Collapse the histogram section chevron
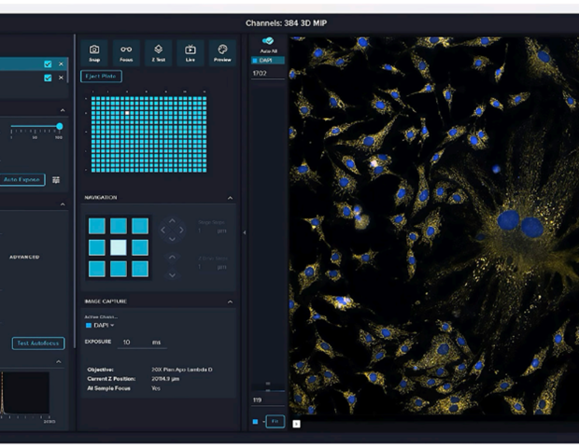579x448 pixels. pyautogui.click(x=59, y=361)
